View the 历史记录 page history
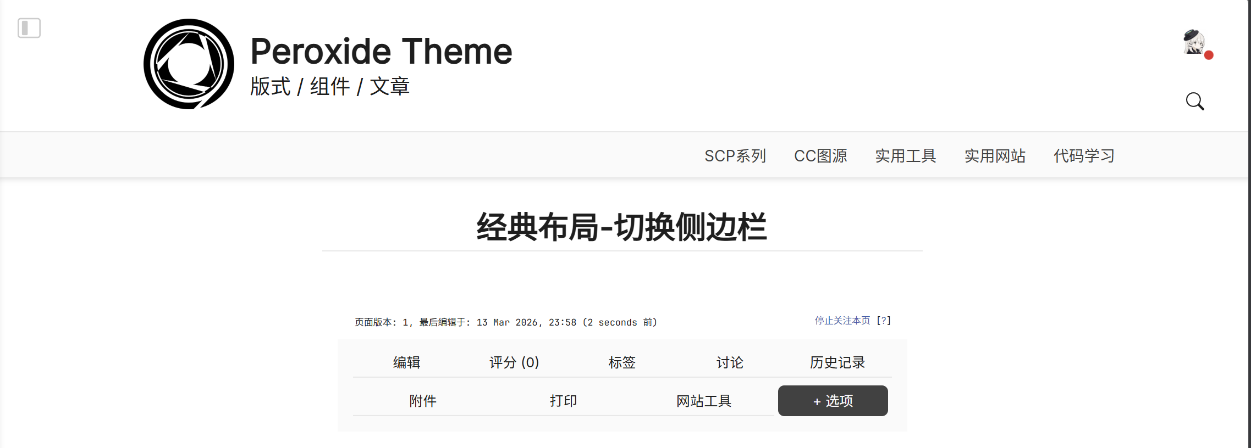1251x448 pixels. click(x=837, y=362)
